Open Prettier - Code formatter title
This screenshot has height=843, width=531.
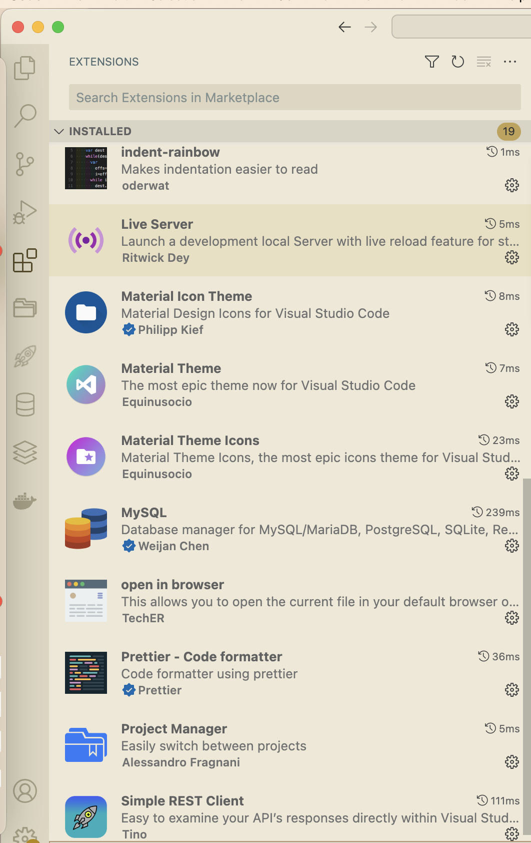coord(201,657)
